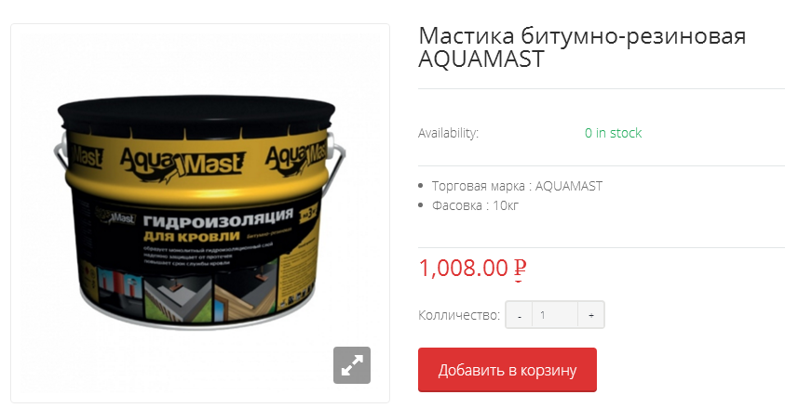Click the green 0 in stock text
This screenshot has height=408, width=785.
pyautogui.click(x=613, y=133)
